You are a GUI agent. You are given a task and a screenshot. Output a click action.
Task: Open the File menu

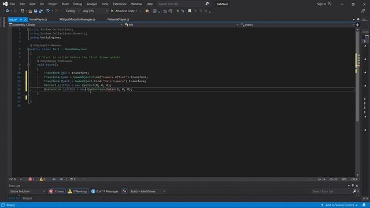coord(13,4)
